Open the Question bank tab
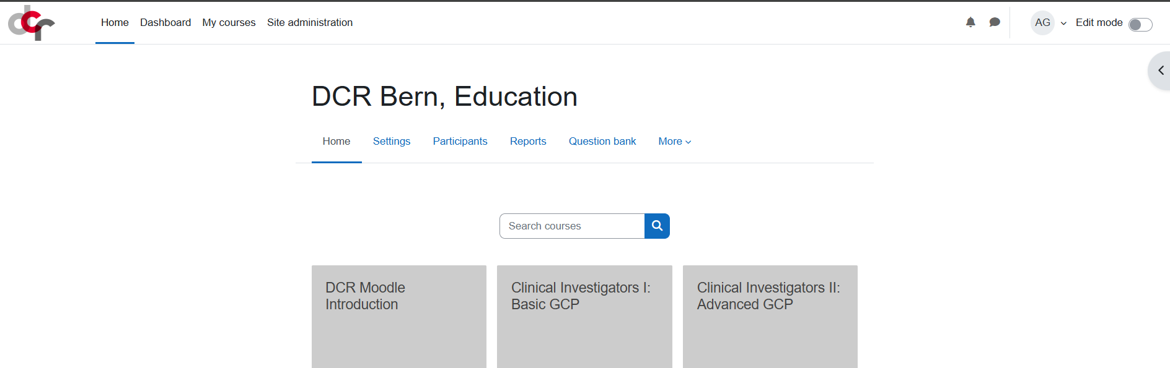Image resolution: width=1170 pixels, height=368 pixels. [x=602, y=141]
